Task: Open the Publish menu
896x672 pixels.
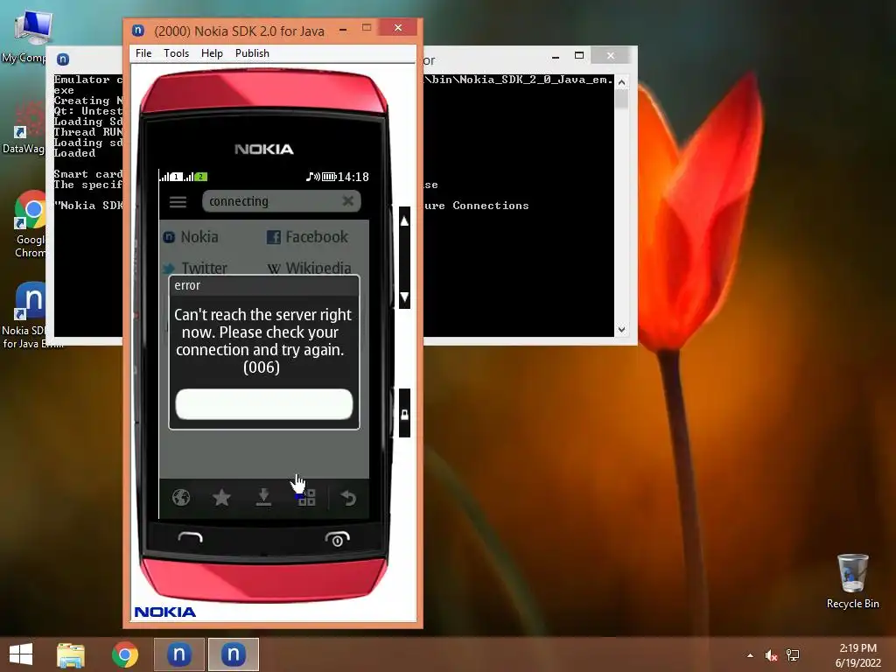Action: click(252, 53)
